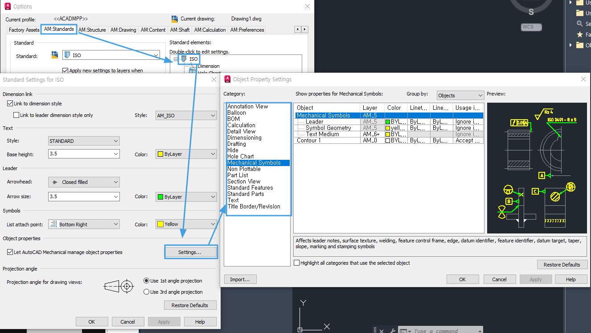The width and height of the screenshot is (591, 333).
Task: Toggle Link to dimension style checkbox
Action: coord(10,104)
